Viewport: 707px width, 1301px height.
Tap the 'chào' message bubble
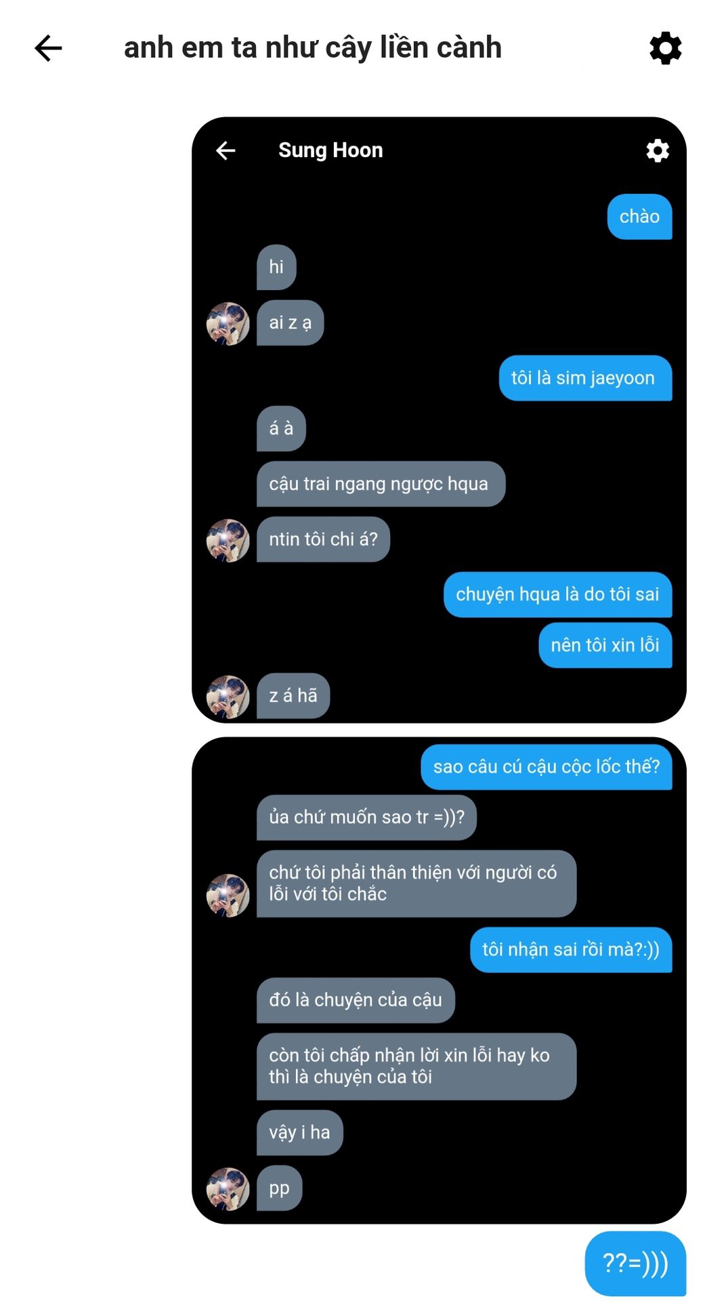click(639, 217)
